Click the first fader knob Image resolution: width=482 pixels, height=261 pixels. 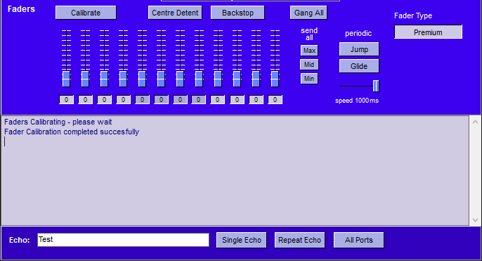[66, 79]
